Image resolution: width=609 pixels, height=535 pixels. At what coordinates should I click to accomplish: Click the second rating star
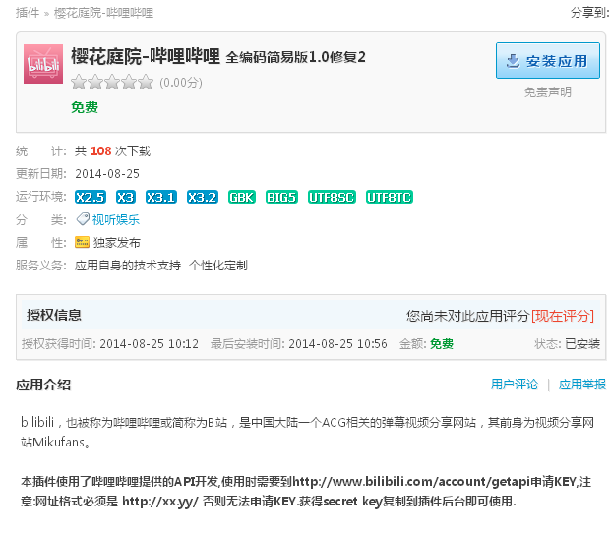click(x=95, y=83)
